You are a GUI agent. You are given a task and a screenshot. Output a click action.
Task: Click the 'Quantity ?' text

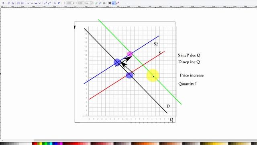(x=188, y=84)
